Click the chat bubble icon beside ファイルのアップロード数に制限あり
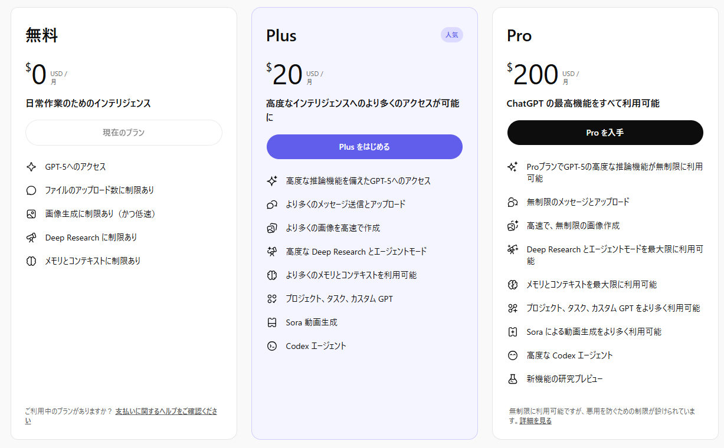 tap(31, 190)
